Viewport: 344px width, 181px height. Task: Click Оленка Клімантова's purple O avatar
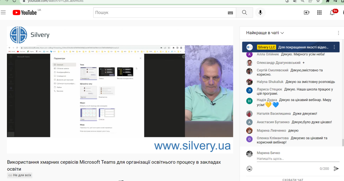(x=250, y=139)
